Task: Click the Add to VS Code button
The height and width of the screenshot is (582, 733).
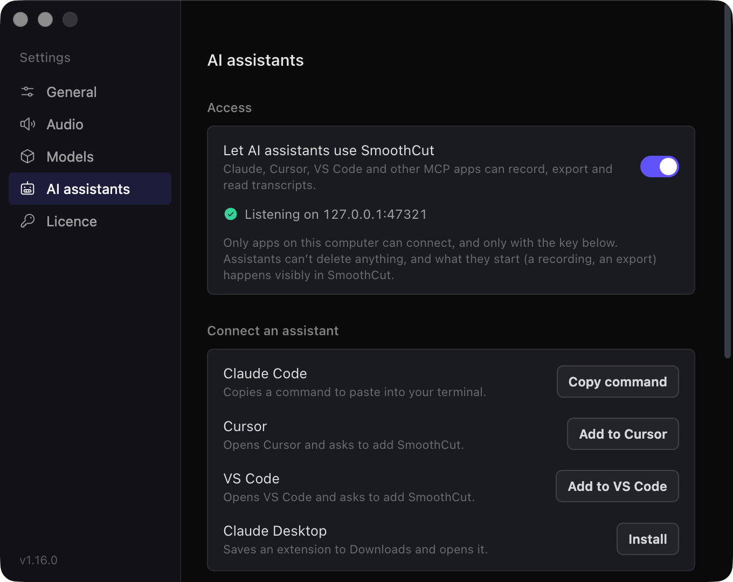Action: (x=617, y=486)
